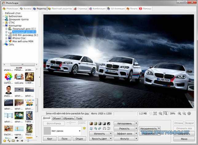Click the favorites star below thumbnails
Screen dimensions: 198x145
pos(5,141)
